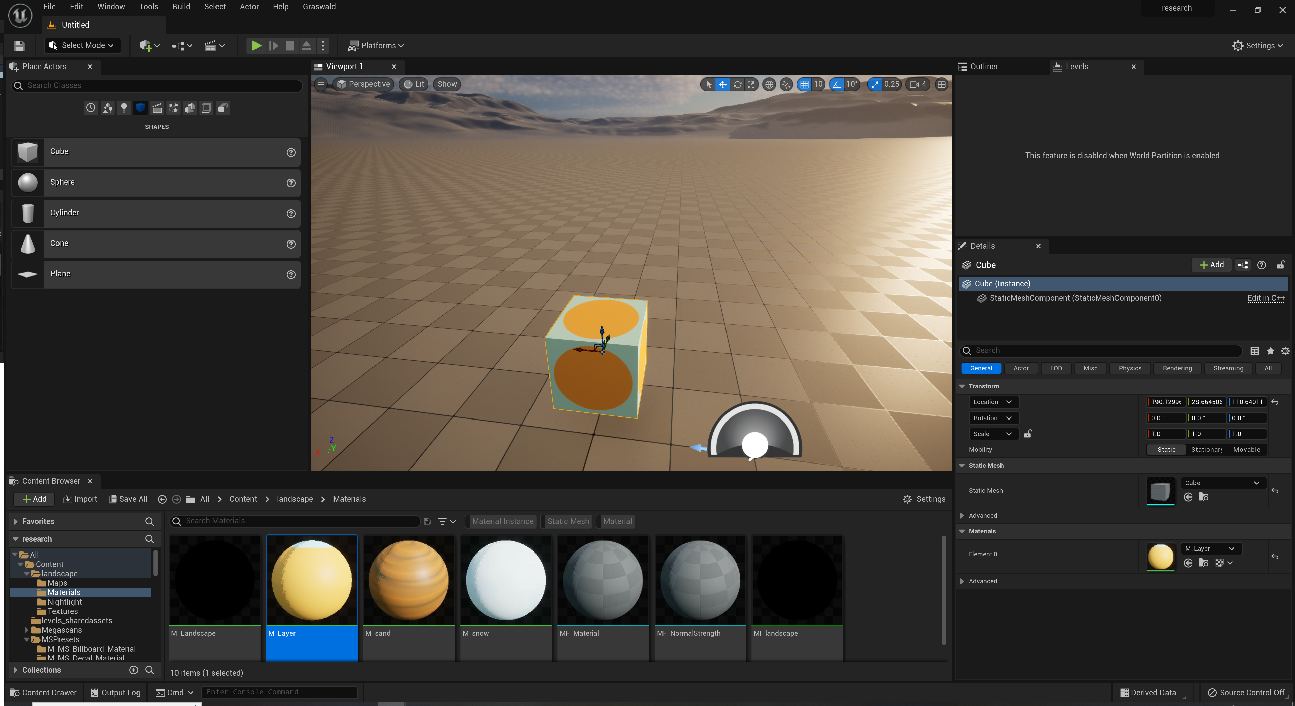Open the Select Mode dropdown
This screenshot has width=1295, height=706.
pos(82,46)
